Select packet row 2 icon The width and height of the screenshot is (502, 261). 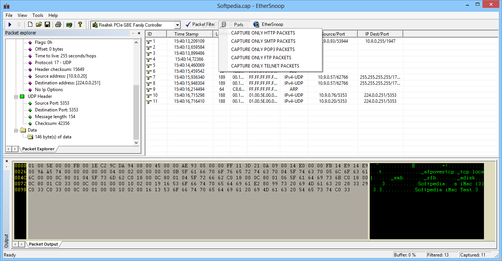click(149, 47)
